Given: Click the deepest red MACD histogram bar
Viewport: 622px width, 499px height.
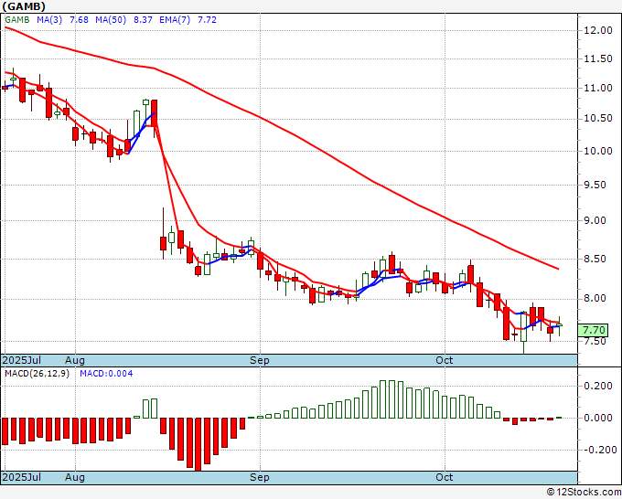Looking at the screenshot, I should 198,444.
